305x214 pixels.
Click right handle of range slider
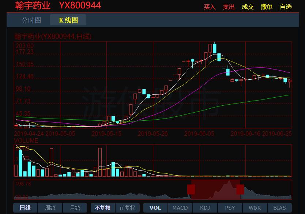(x=240, y=189)
